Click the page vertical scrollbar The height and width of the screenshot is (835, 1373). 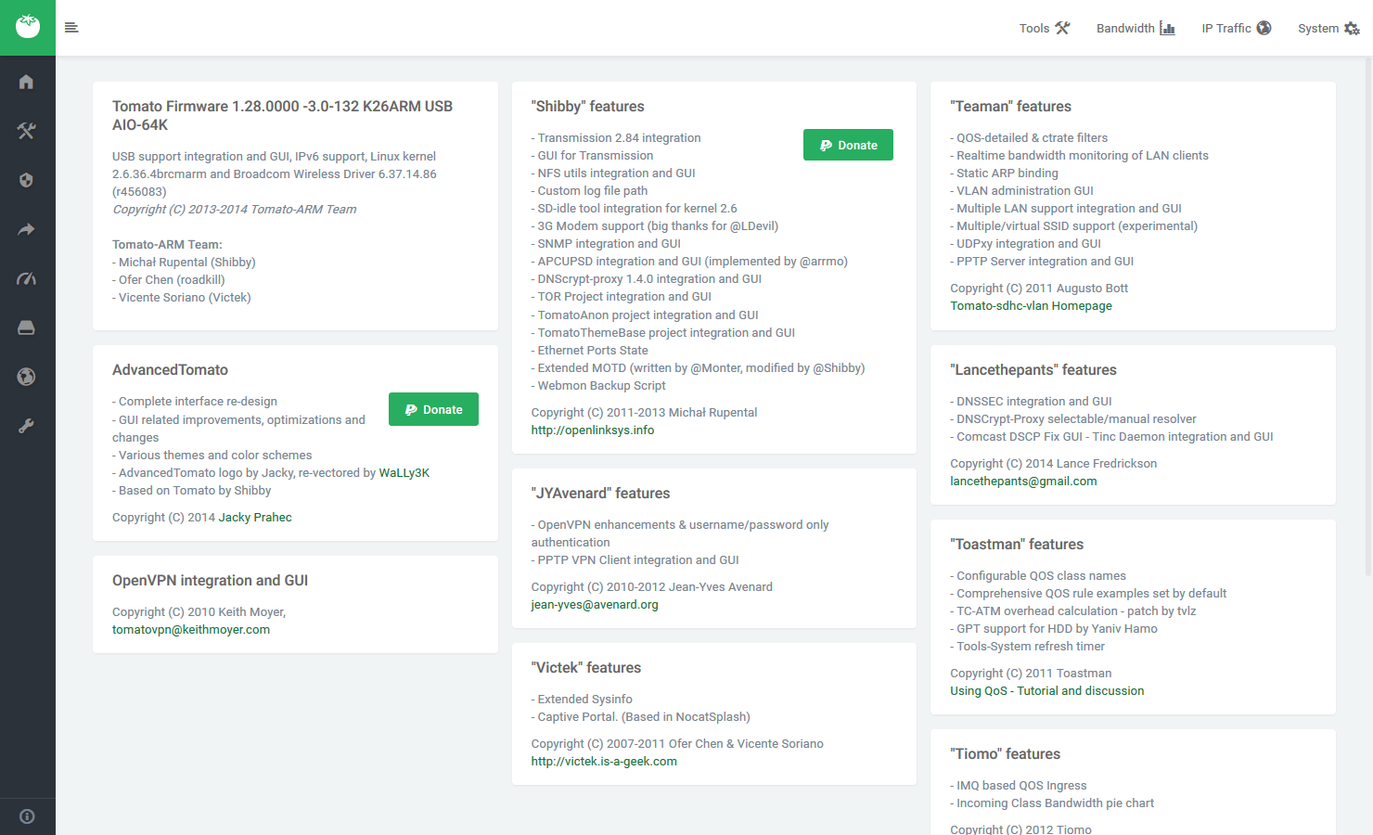click(x=1368, y=315)
